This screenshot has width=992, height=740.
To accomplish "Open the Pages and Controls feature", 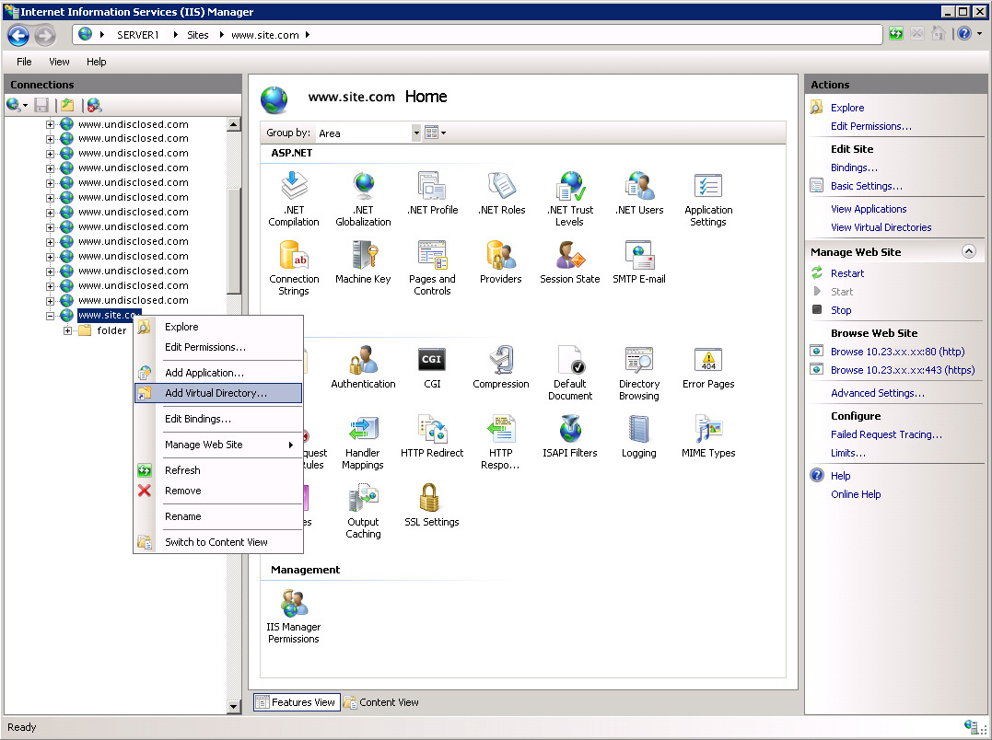I will point(432,267).
